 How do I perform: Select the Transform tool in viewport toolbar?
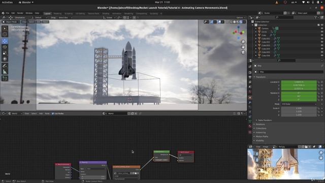point(5,59)
